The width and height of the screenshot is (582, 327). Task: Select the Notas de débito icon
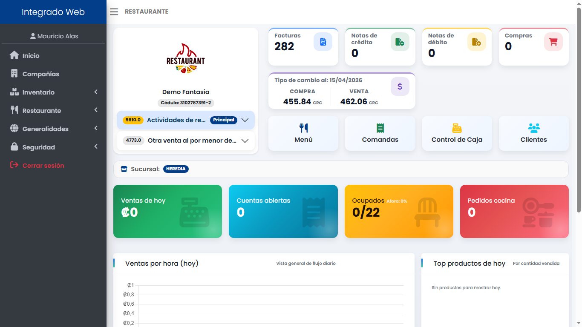tap(476, 41)
